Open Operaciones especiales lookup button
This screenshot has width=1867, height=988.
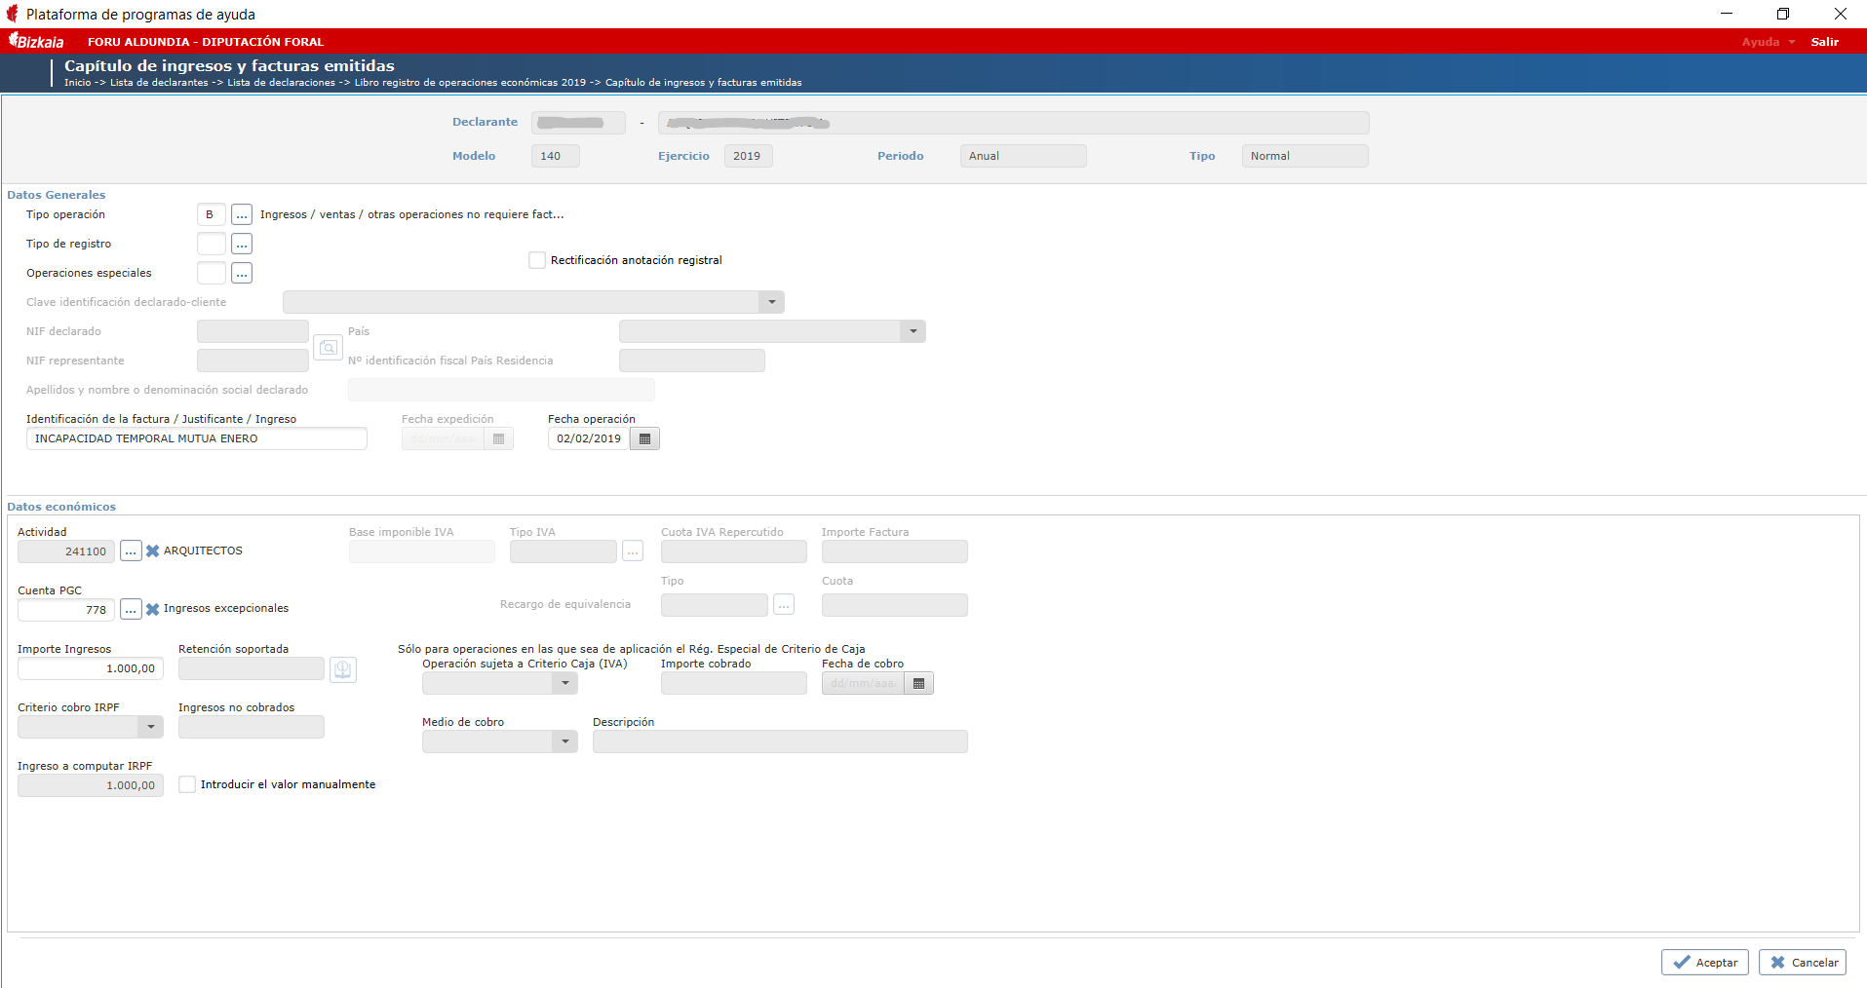pyautogui.click(x=242, y=273)
